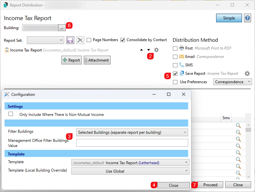Click the Report Distribution app icon
Image resolution: width=255 pixels, height=192 pixels.
6,5
